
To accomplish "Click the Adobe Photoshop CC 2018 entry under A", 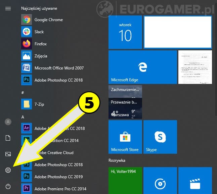I will coord(52,164).
